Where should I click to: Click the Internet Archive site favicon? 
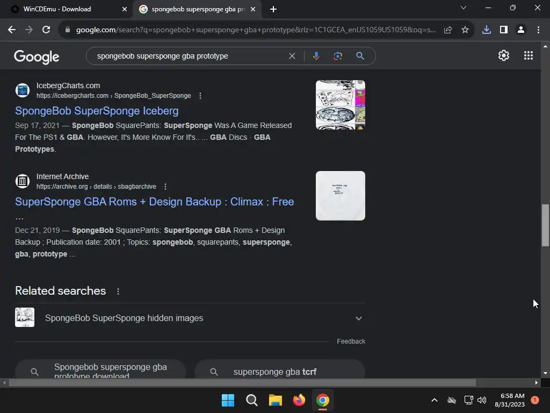23,181
